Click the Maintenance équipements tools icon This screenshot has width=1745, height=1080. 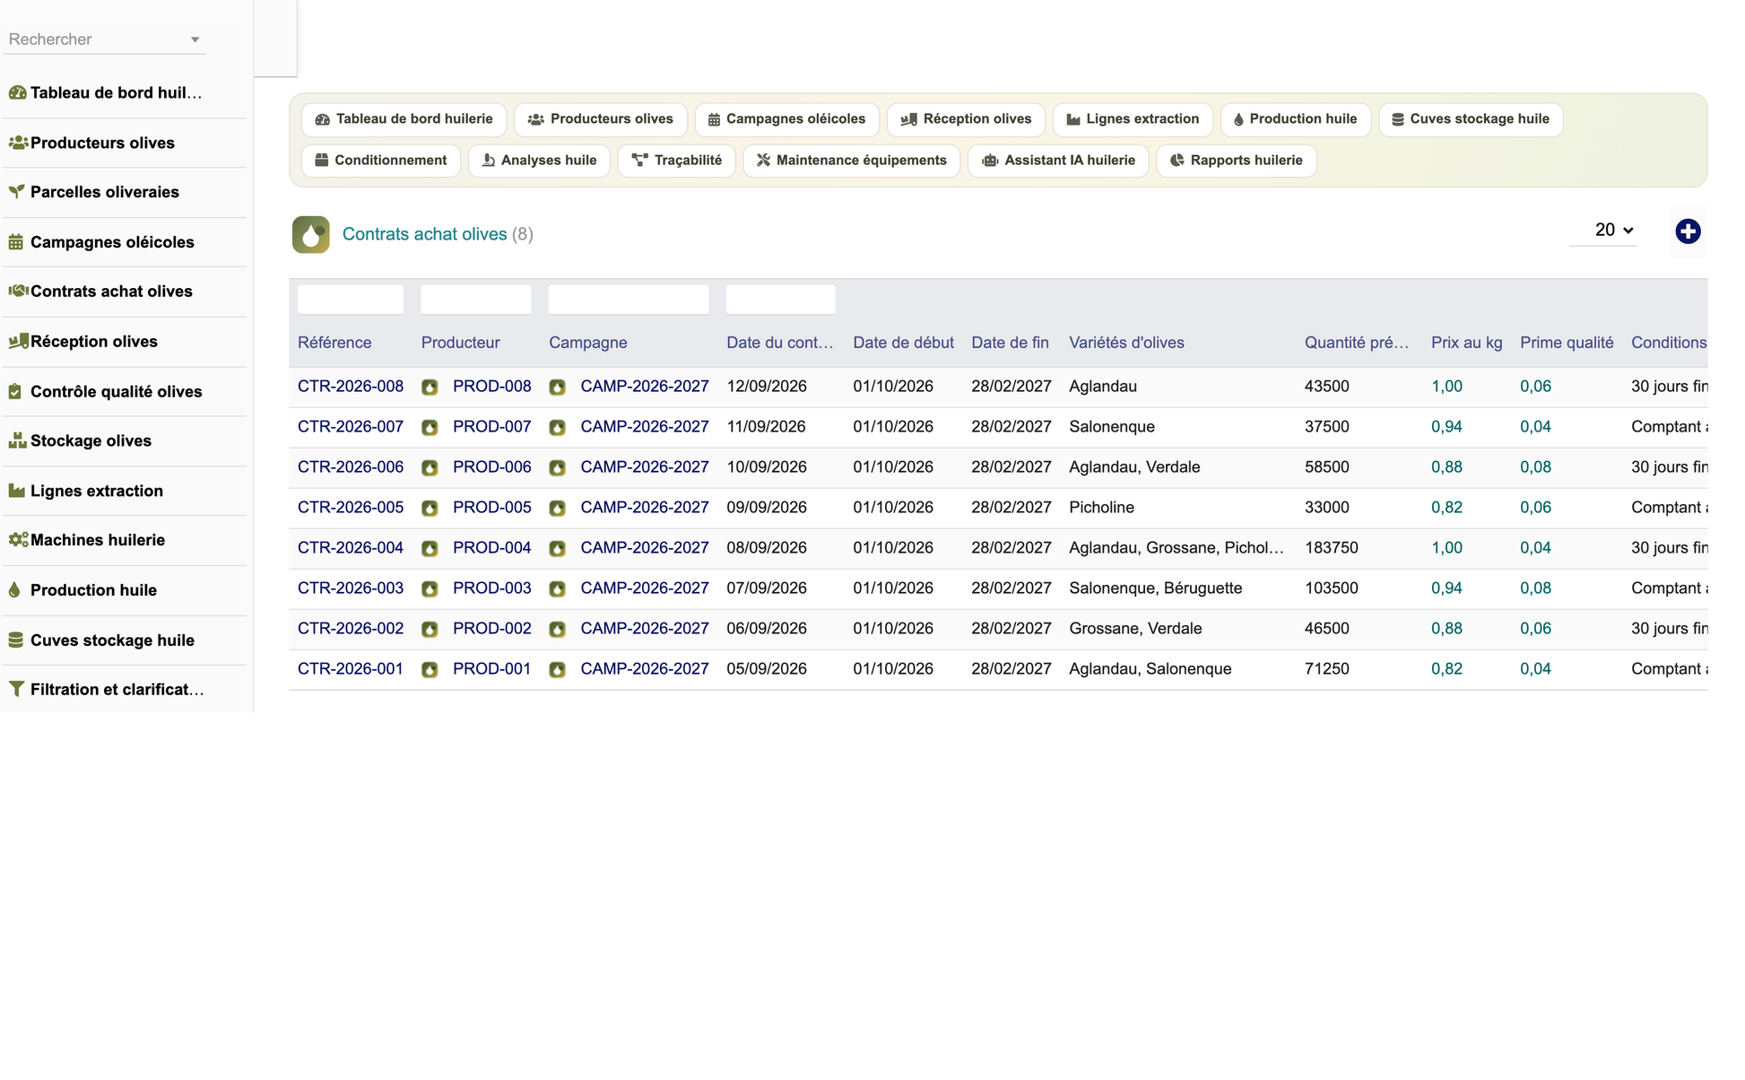click(x=764, y=161)
